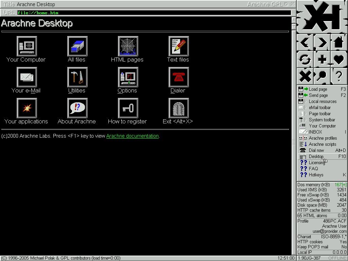
Task: Click the scroll-up arrow on page scrollbar
Action: 294,20
